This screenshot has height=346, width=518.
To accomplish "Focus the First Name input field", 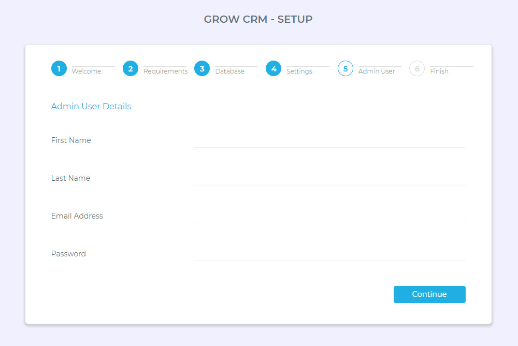I will (x=329, y=140).
